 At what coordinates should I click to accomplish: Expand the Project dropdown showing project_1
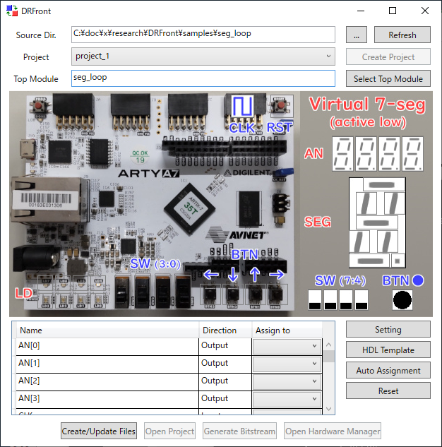pyautogui.click(x=203, y=56)
